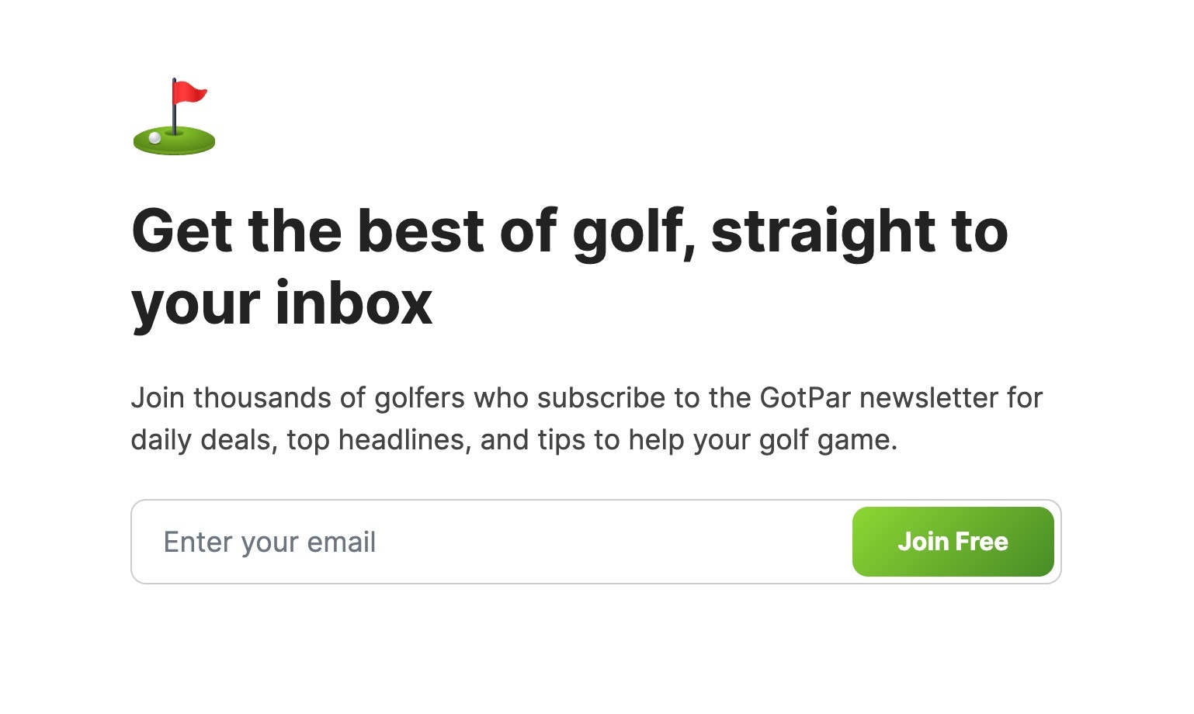The image size is (1194, 714).
Task: Click the white golf ball on the green
Action: [154, 138]
